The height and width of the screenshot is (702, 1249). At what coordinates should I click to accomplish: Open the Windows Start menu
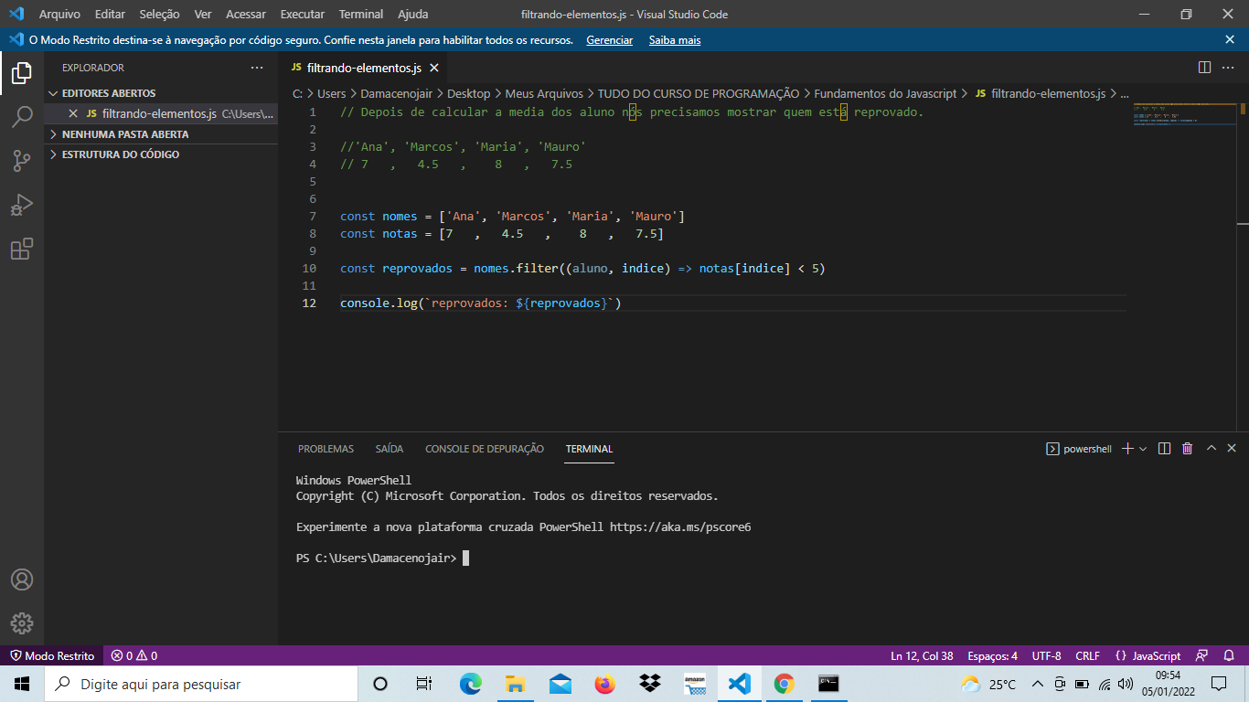[22, 684]
